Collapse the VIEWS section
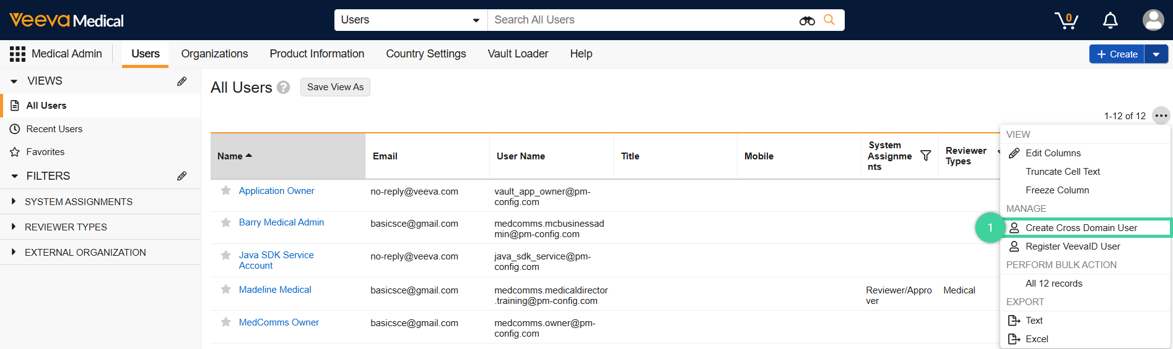This screenshot has width=1173, height=349. (x=14, y=81)
